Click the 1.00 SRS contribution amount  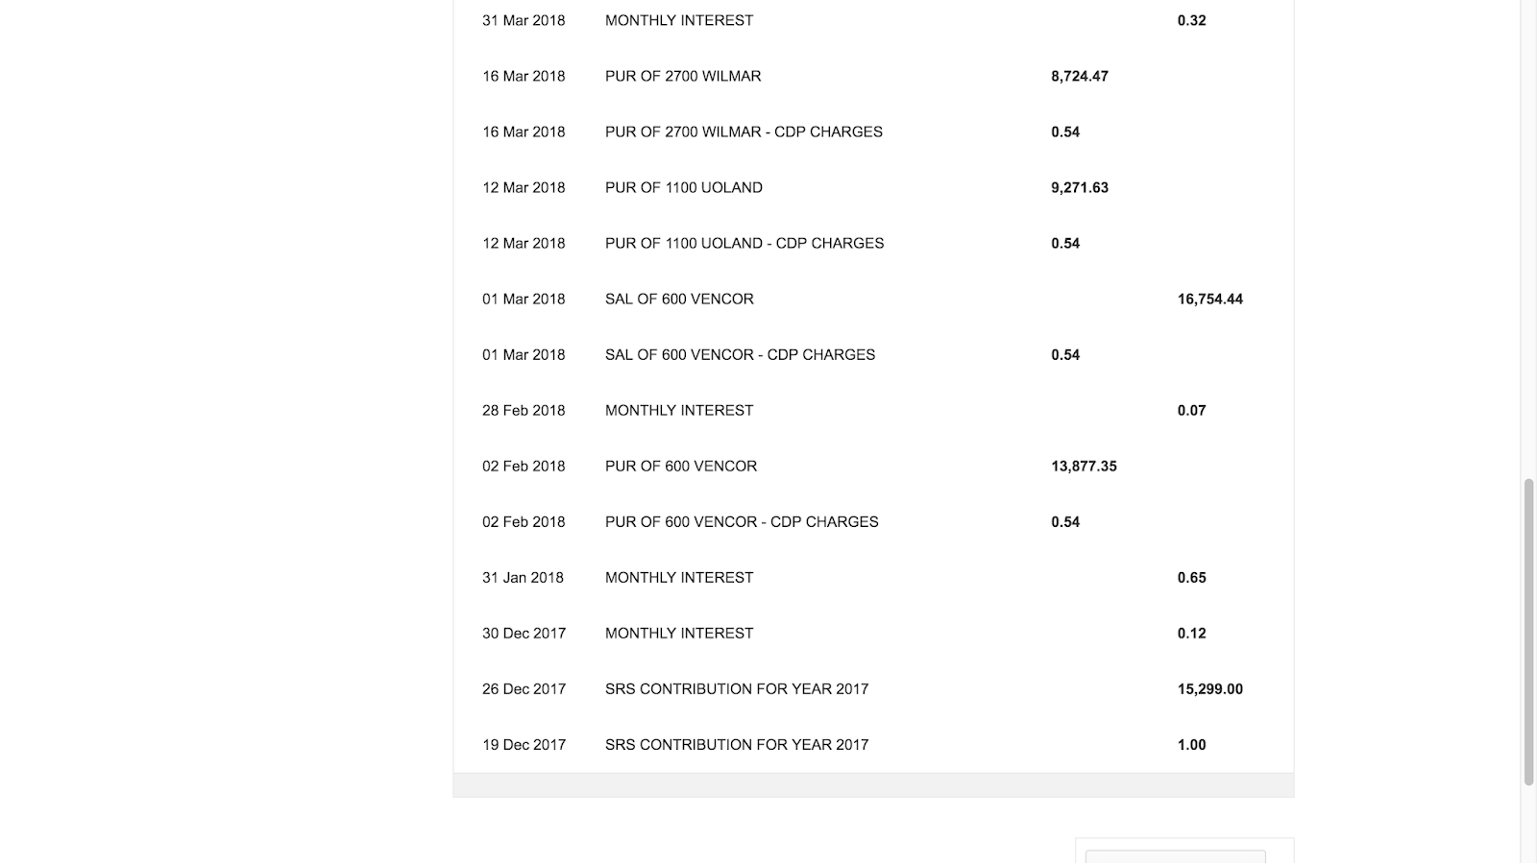(x=1191, y=744)
